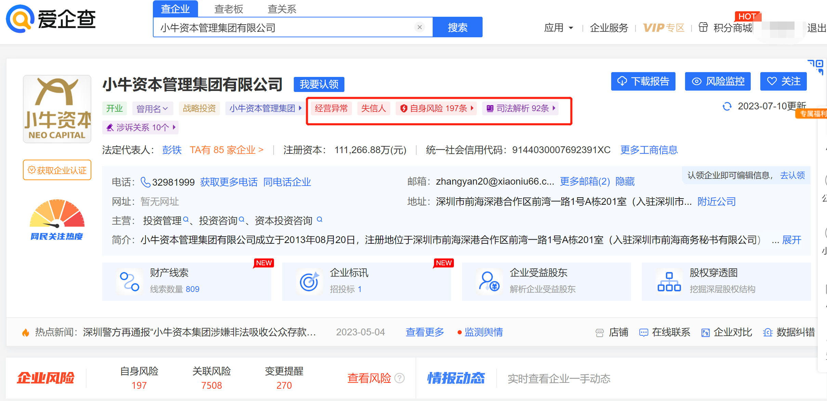Click the help icon beside 查看风险

coord(399,378)
